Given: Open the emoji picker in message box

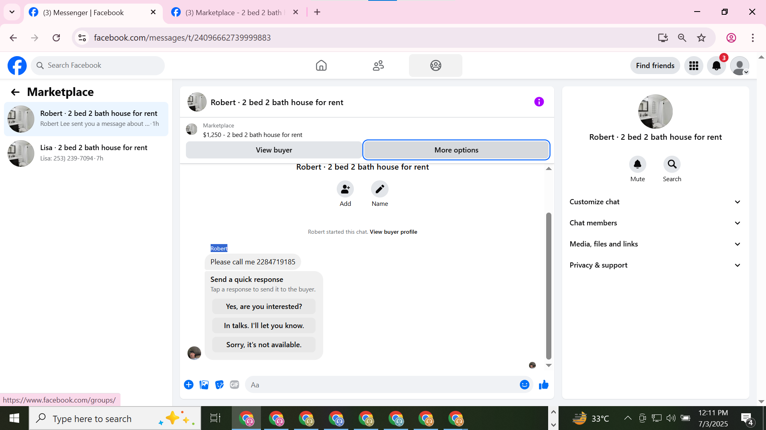Looking at the screenshot, I should tap(524, 385).
